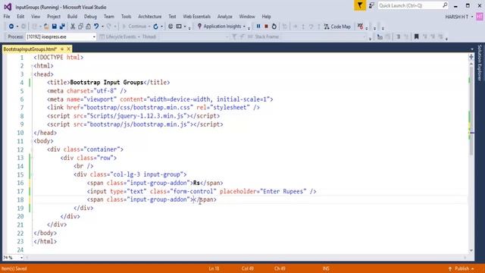Open the Solution Explorer side tab
The image size is (485, 273).
click(x=480, y=63)
